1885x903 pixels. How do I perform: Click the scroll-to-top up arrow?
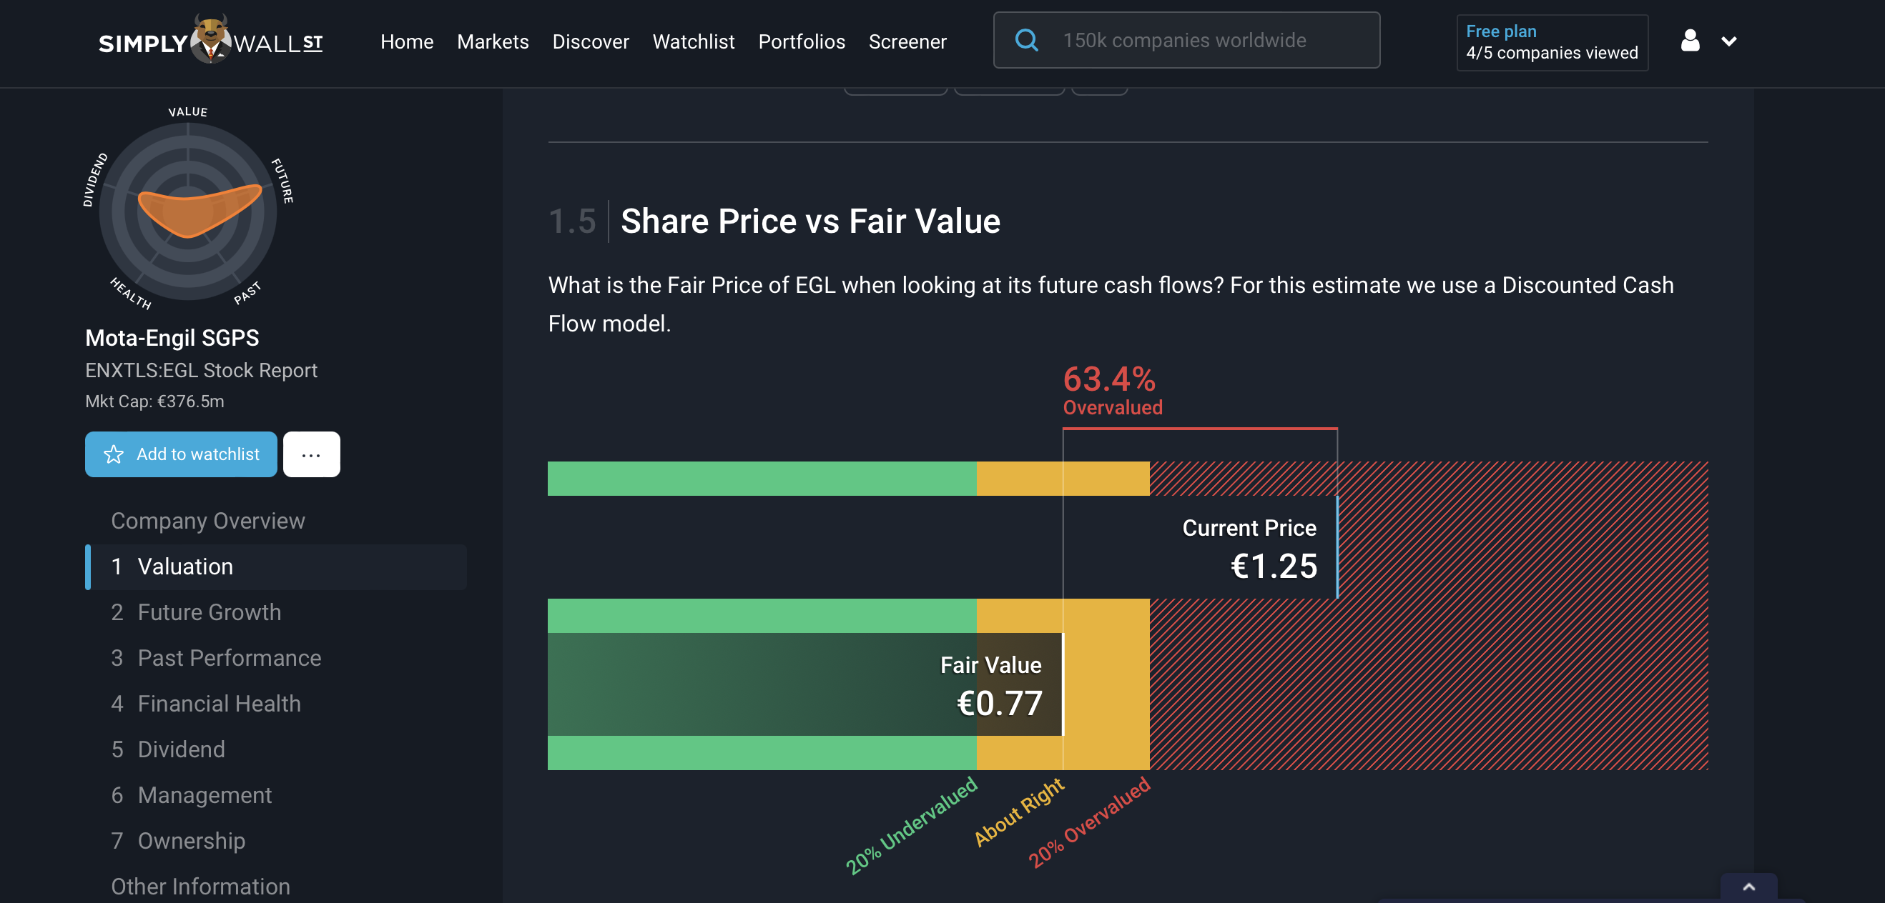click(1748, 887)
